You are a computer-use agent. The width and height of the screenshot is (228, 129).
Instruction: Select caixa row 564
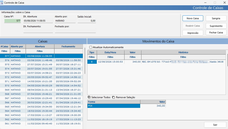coord(41,111)
